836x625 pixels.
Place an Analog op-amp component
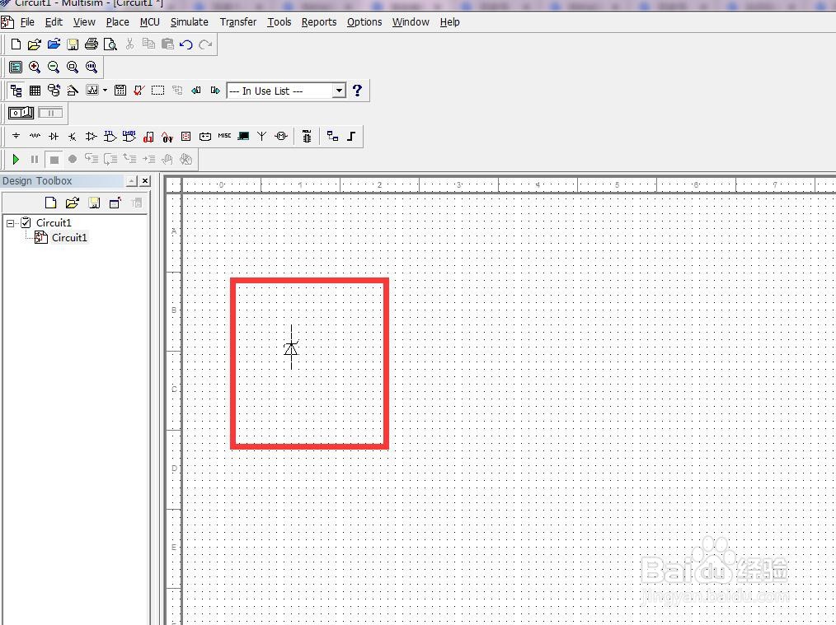point(92,137)
